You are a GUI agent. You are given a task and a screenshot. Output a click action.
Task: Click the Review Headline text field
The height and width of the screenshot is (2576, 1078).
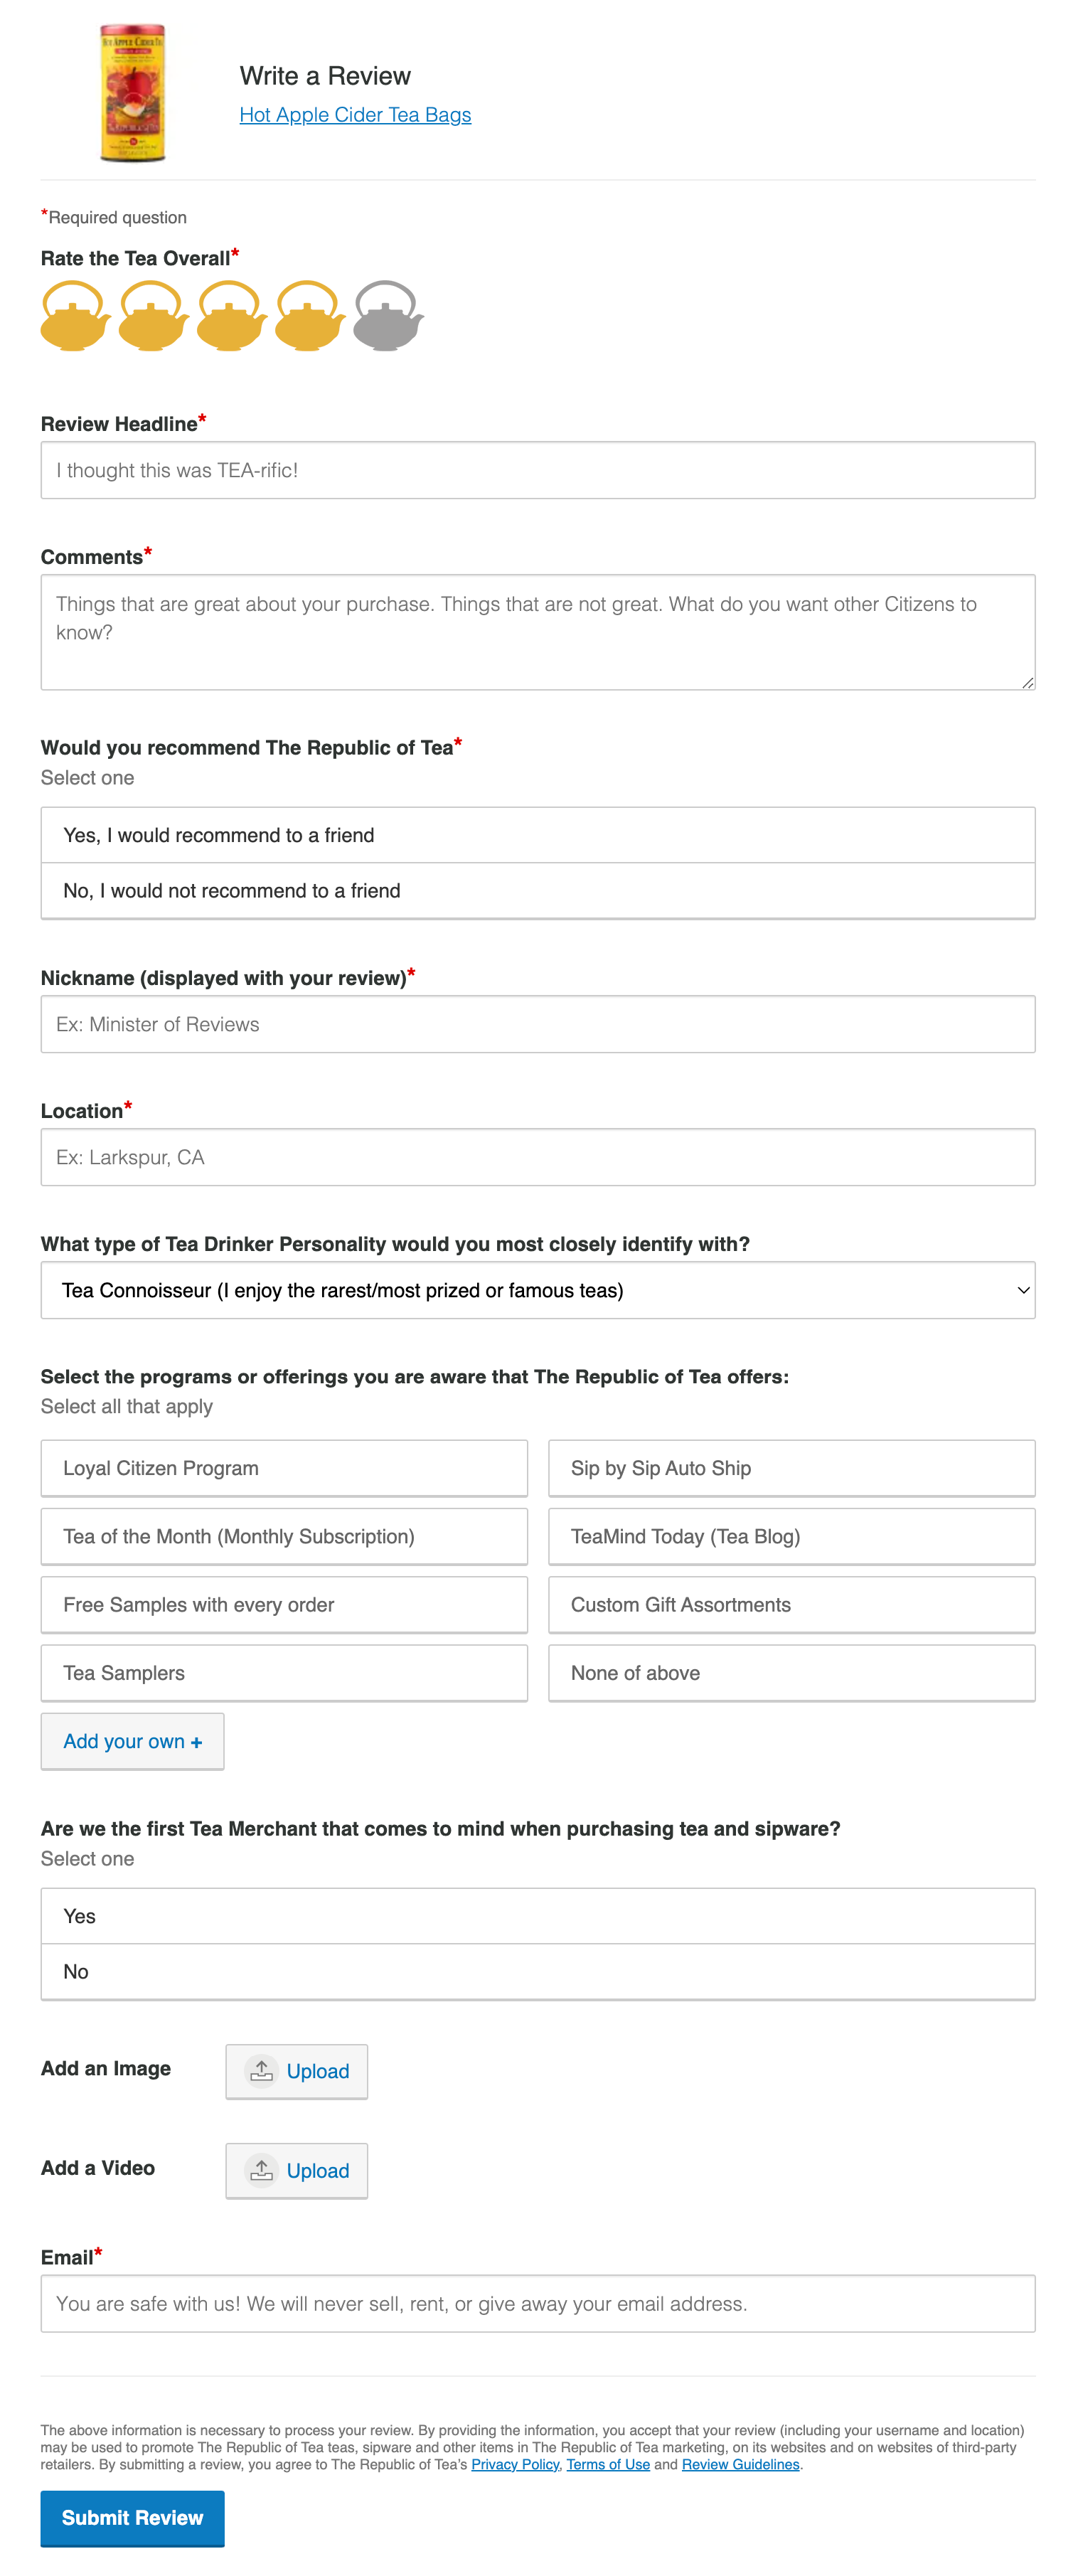[x=537, y=470]
